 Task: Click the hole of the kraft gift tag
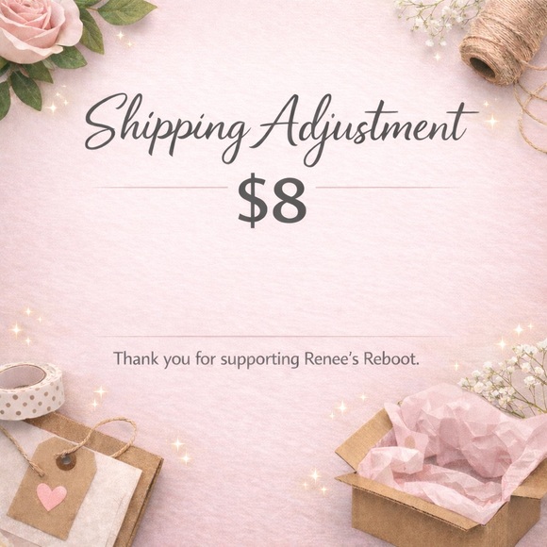[x=66, y=462]
